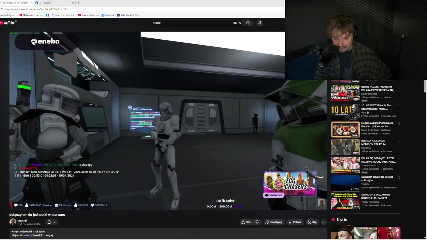
Task: Click the Egg Chasers ad banner in video
Action: [290, 184]
